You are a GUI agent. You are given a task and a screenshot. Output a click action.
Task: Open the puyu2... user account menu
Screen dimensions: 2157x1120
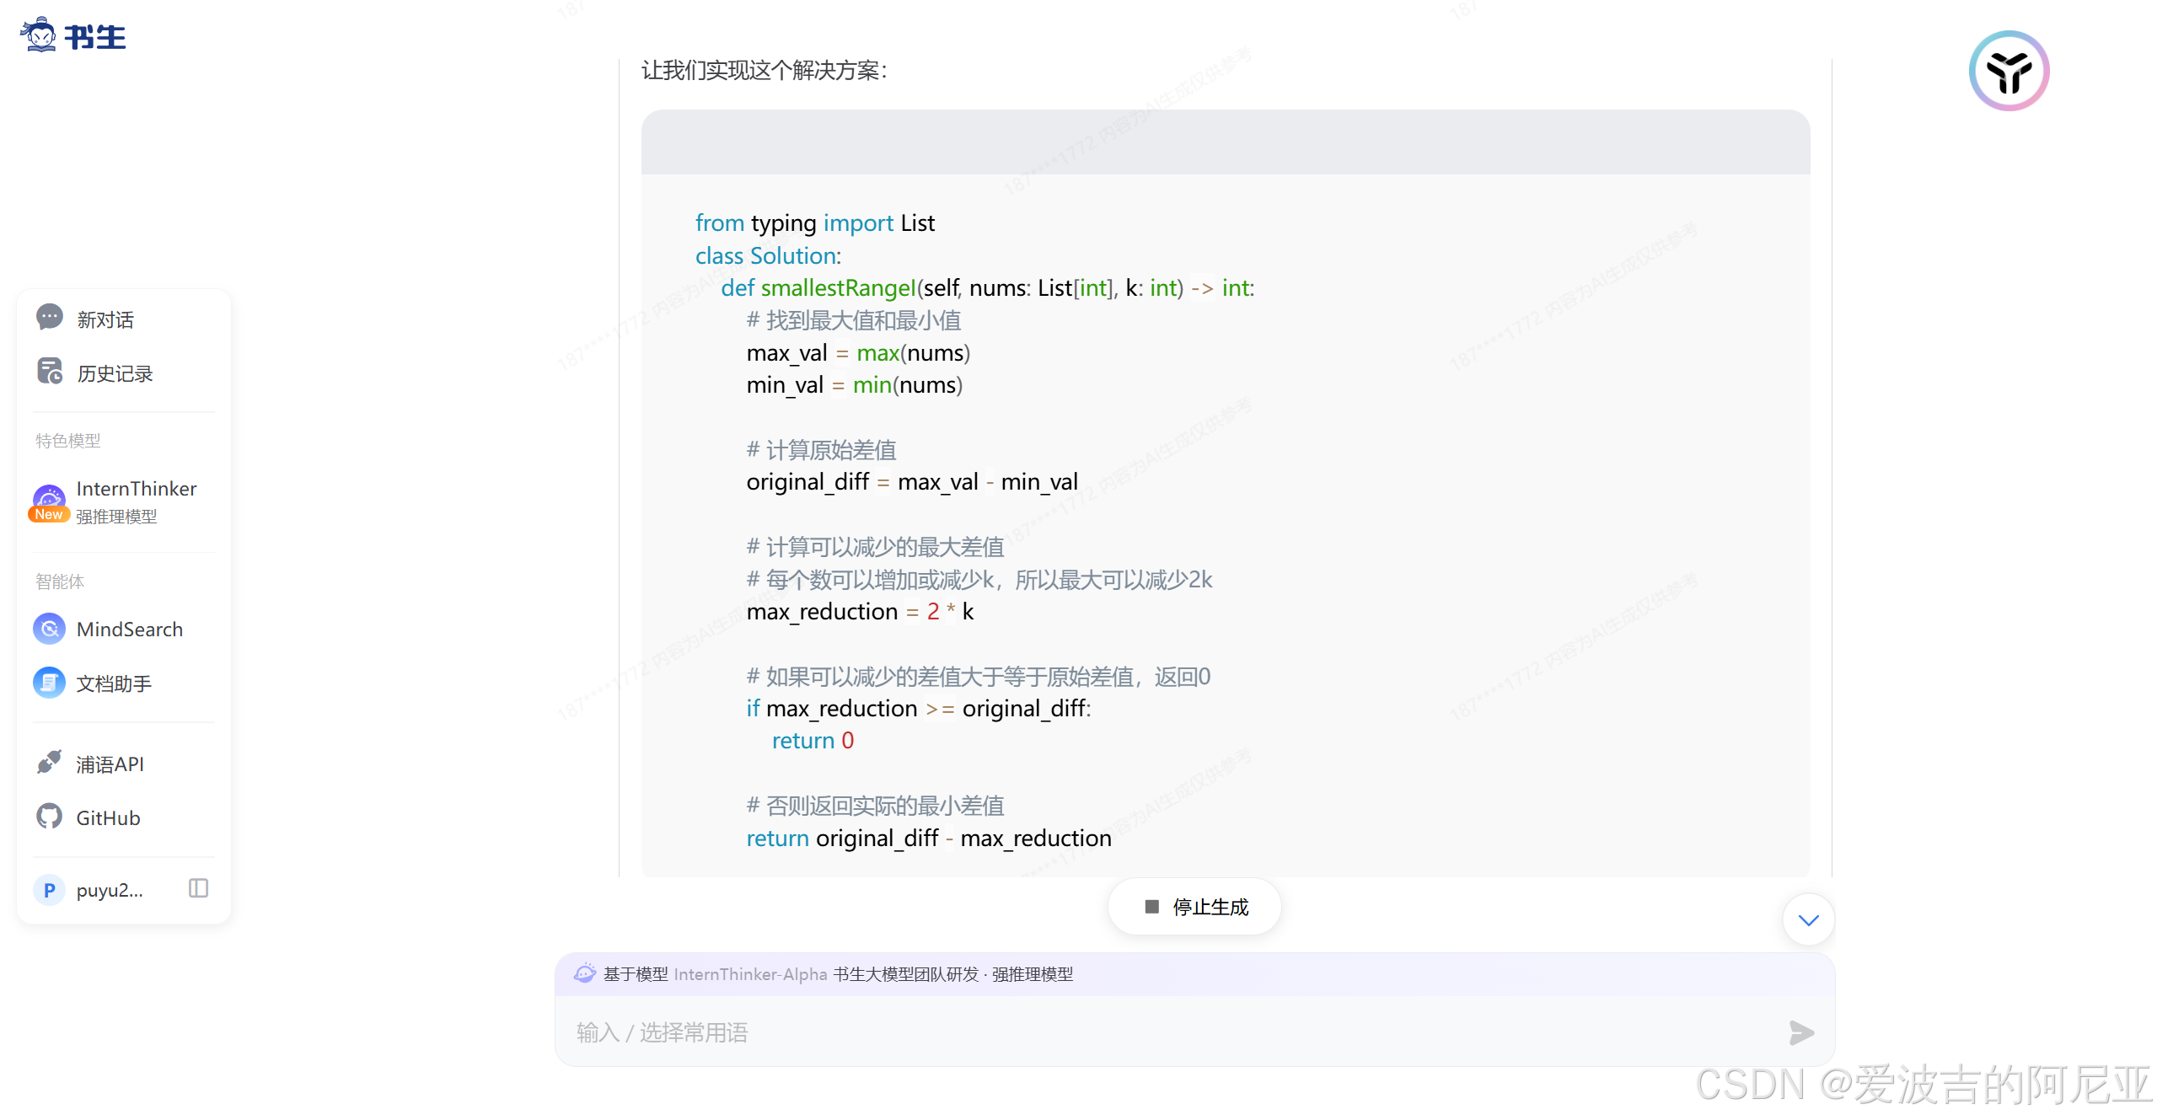tap(110, 890)
